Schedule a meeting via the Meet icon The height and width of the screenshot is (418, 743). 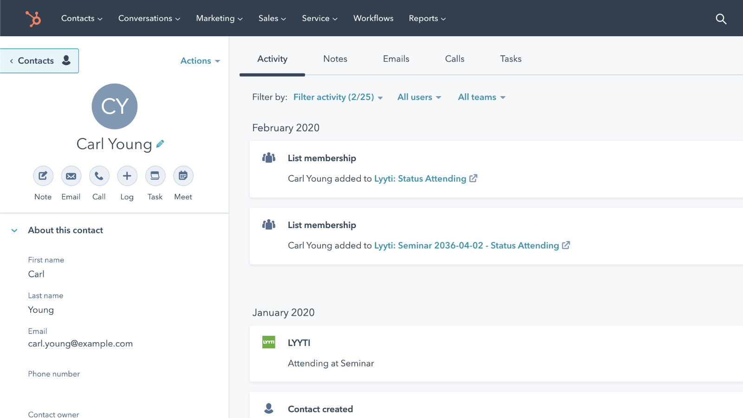182,176
